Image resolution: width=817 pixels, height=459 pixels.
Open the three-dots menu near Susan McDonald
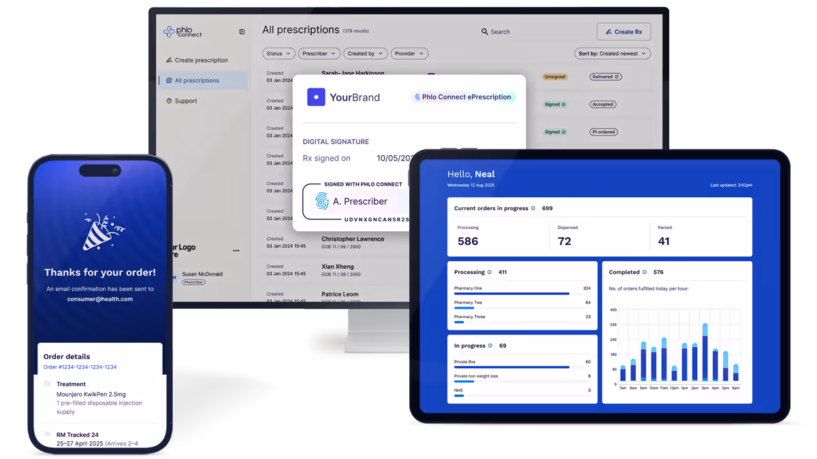(x=236, y=251)
